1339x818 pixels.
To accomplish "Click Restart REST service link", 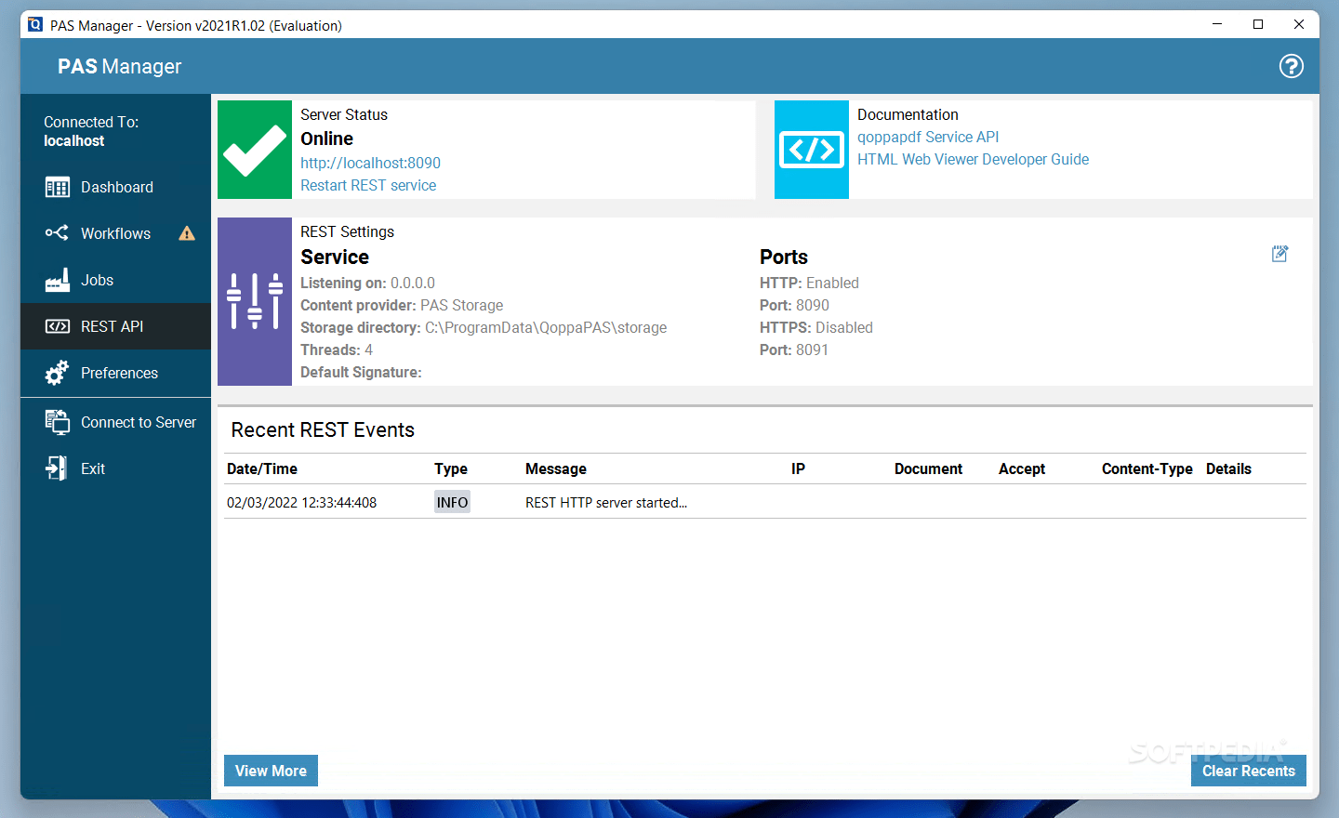I will [x=368, y=185].
